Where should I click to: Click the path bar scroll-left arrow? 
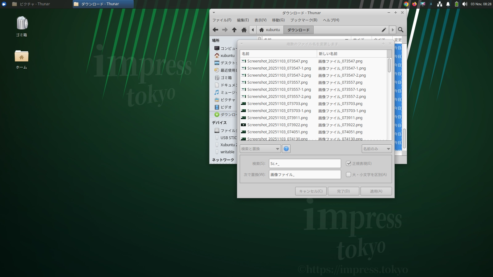[x=253, y=30]
